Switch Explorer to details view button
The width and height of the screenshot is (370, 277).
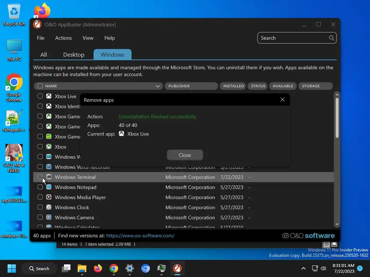click(x=326, y=244)
